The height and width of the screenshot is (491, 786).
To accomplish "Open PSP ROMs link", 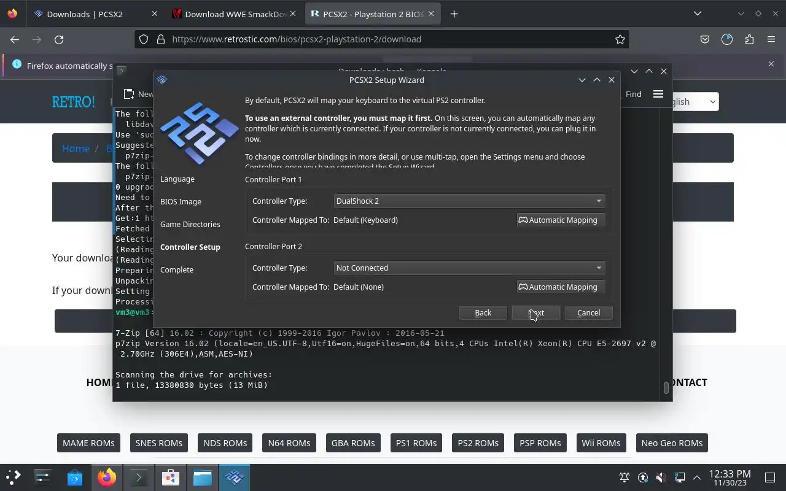I will pyautogui.click(x=540, y=443).
